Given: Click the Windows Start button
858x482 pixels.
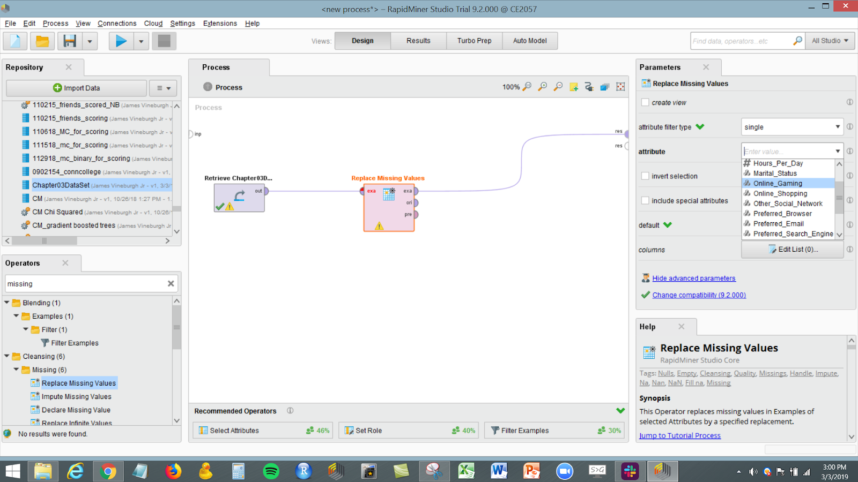Looking at the screenshot, I should 12,471.
